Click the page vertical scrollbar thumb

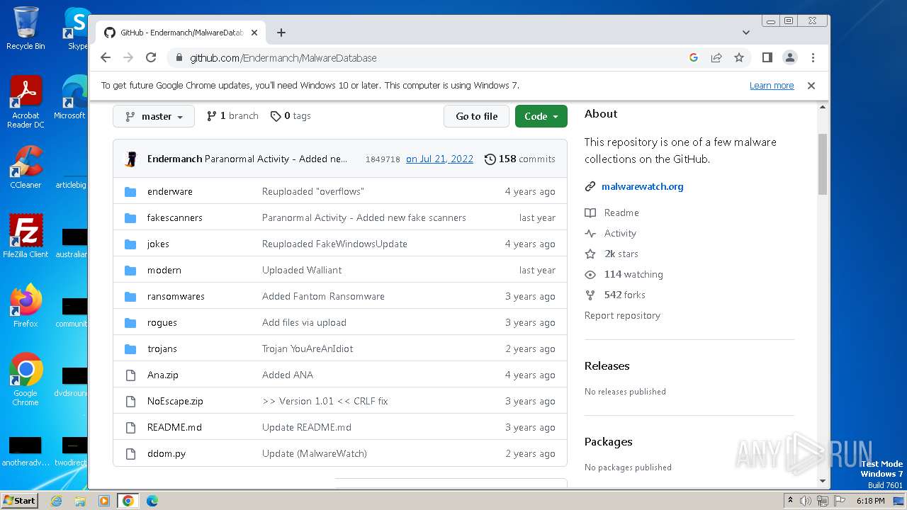pyautogui.click(x=823, y=164)
